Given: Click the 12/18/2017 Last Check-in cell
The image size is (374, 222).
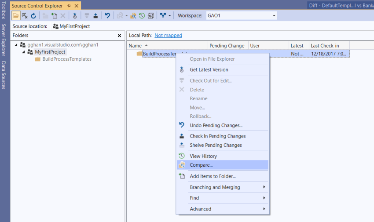Looking at the screenshot, I should pos(329,54).
